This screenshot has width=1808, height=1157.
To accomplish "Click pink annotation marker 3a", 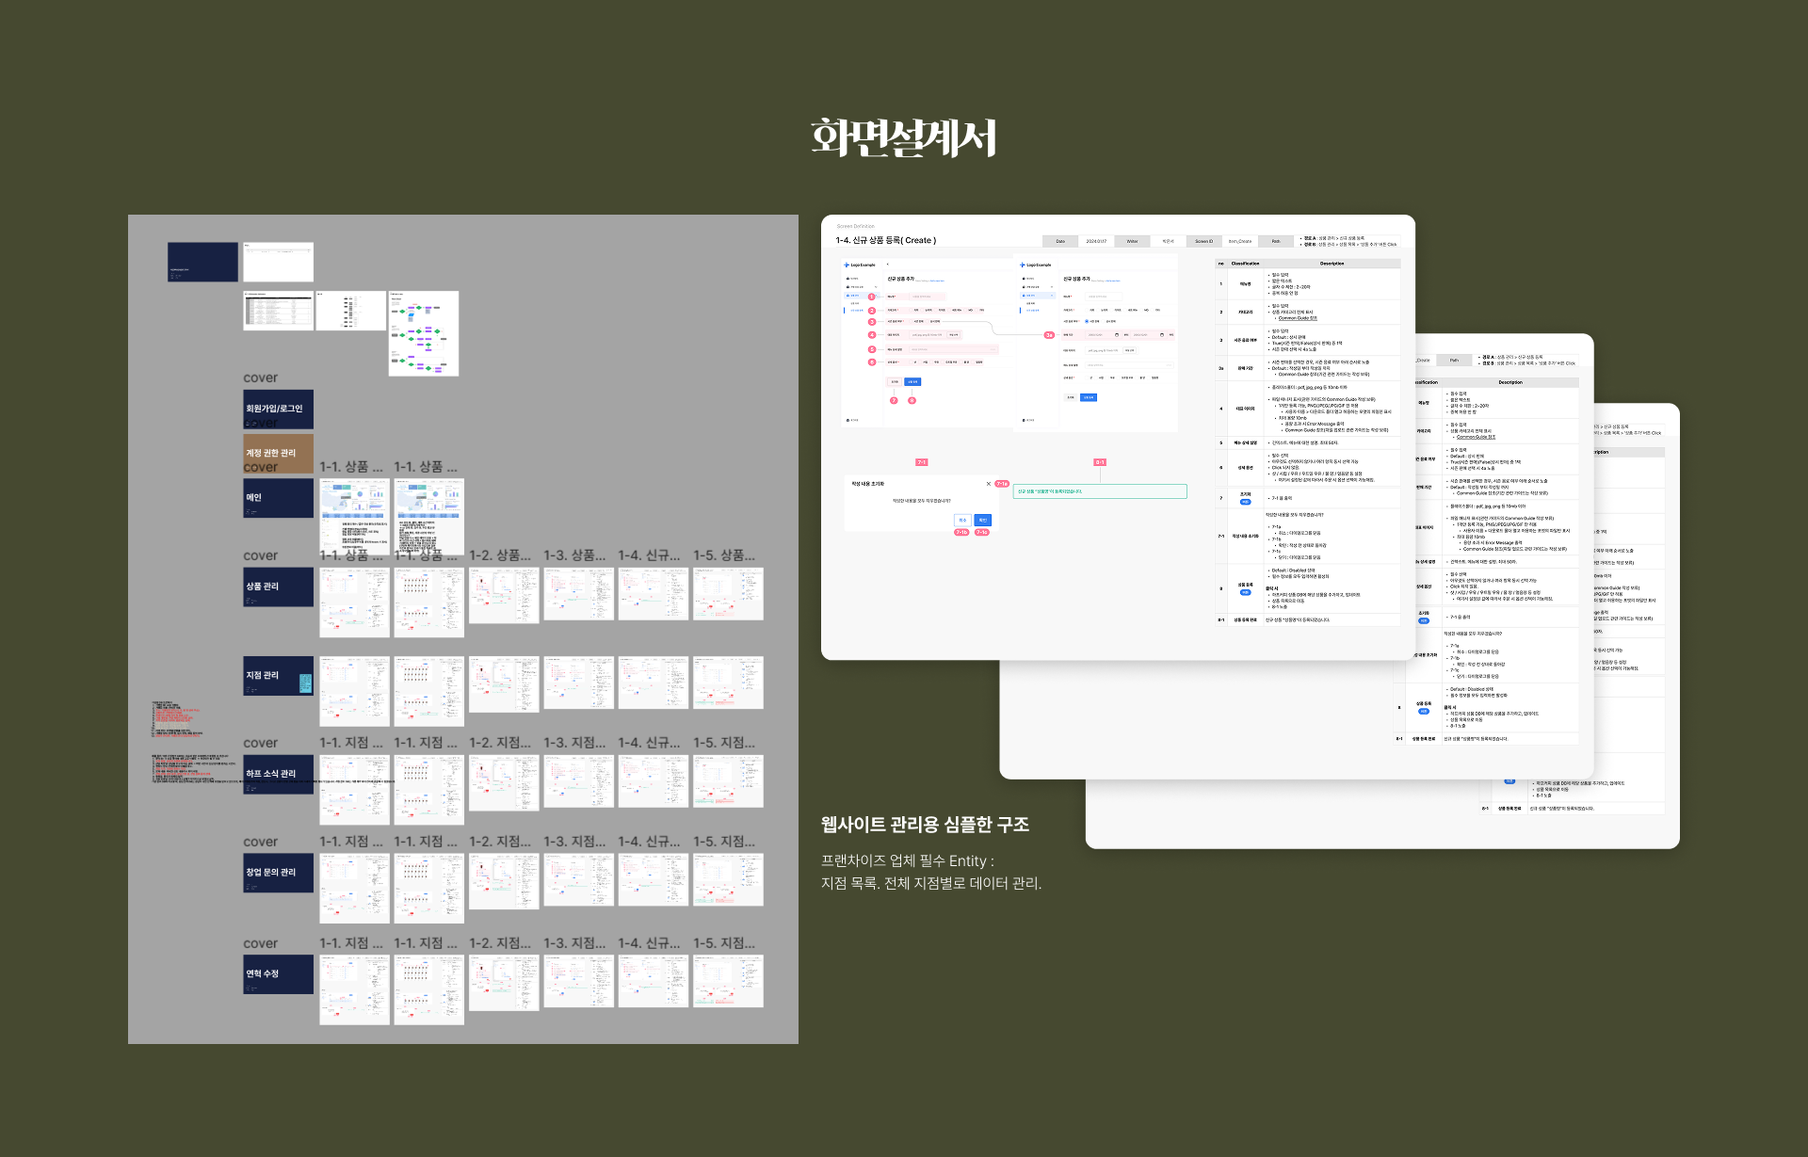I will pyautogui.click(x=1049, y=335).
